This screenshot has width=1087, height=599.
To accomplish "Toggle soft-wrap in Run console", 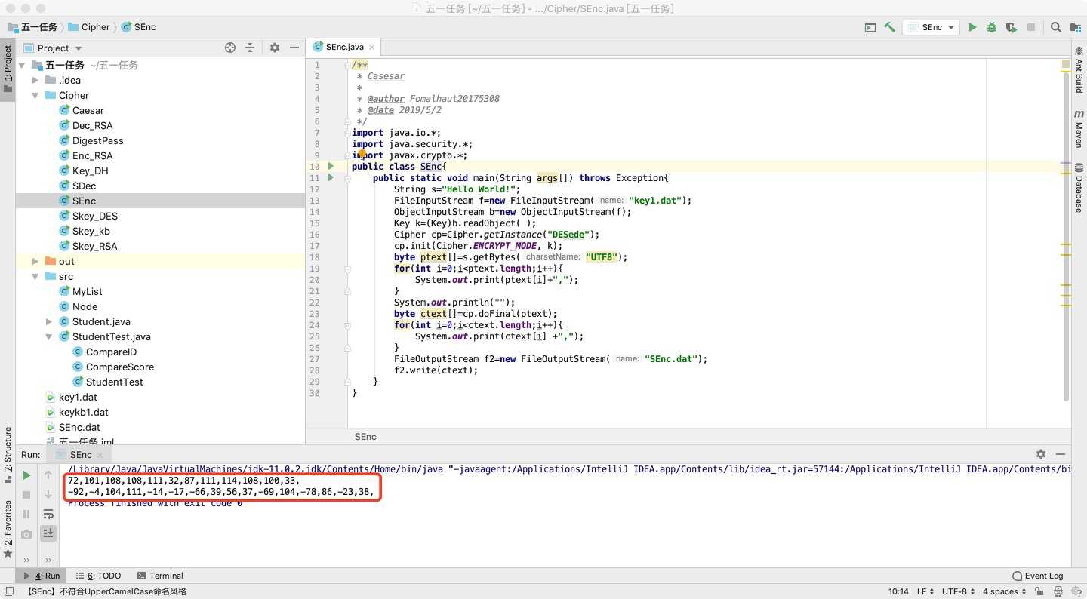I will (48, 515).
